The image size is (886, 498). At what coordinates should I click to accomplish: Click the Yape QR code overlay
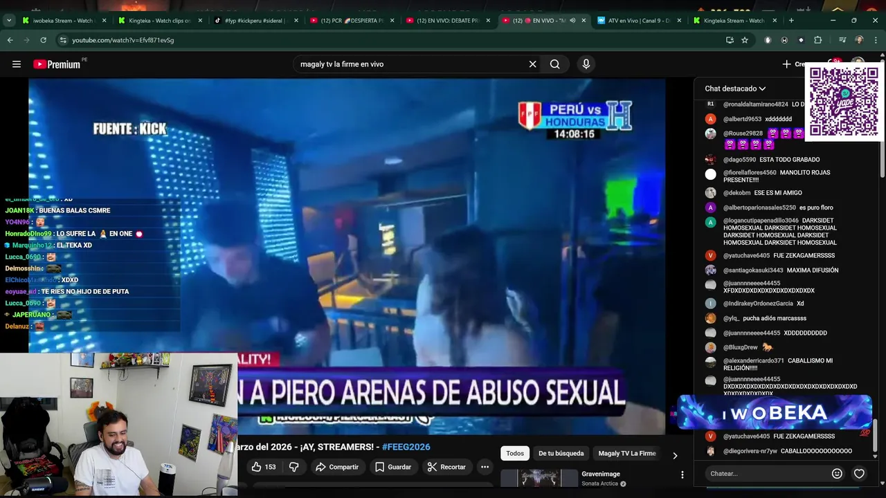click(x=844, y=102)
